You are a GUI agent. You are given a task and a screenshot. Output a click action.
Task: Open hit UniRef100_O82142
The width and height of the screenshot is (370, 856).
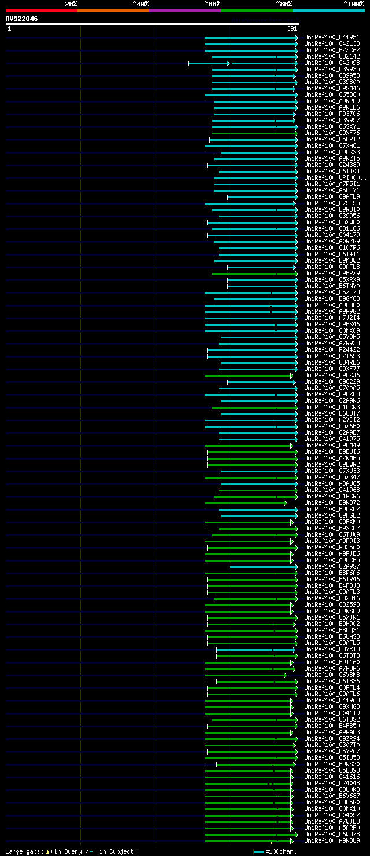coord(332,56)
